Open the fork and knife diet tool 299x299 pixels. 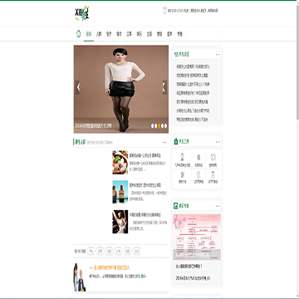click(213, 157)
